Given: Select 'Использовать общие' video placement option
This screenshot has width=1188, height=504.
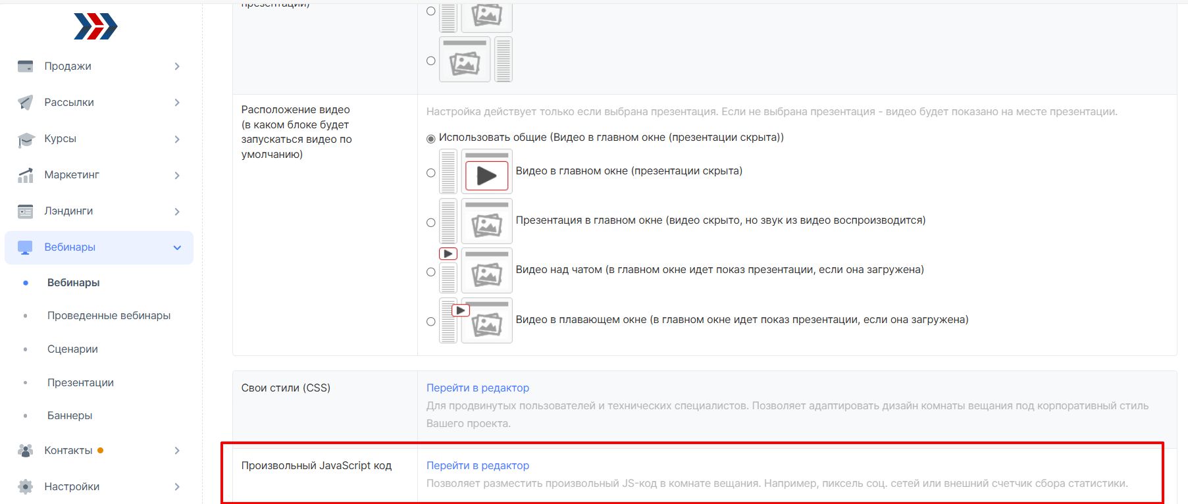Looking at the screenshot, I should point(431,138).
